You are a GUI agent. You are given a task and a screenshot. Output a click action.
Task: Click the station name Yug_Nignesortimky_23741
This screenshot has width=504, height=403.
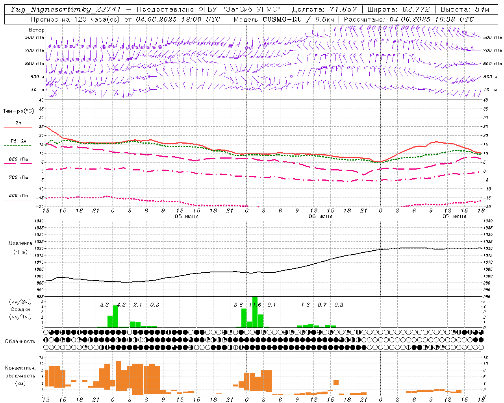(66, 9)
